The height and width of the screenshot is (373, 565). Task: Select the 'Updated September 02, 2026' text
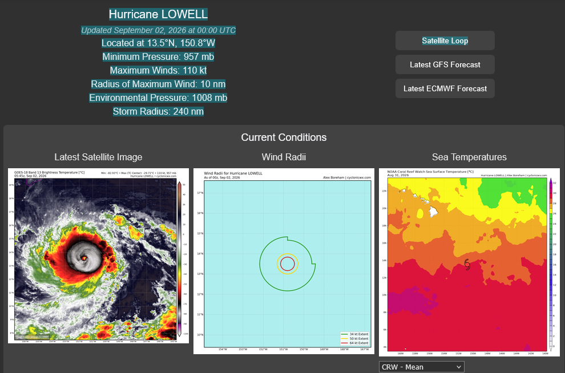tap(158, 30)
